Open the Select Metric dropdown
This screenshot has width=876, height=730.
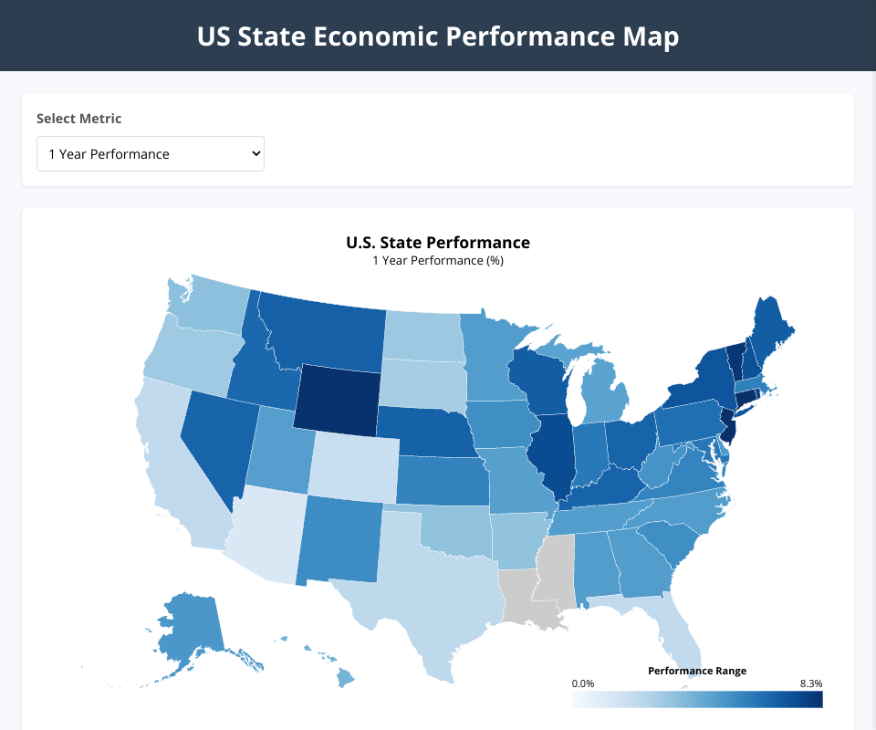[x=151, y=154]
